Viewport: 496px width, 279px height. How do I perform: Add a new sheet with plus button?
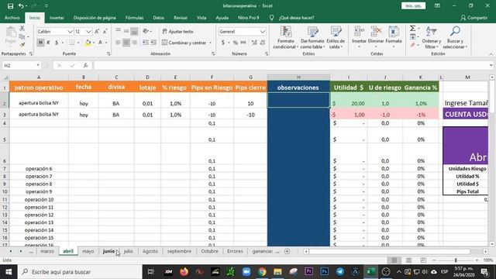pyautogui.click(x=288, y=251)
